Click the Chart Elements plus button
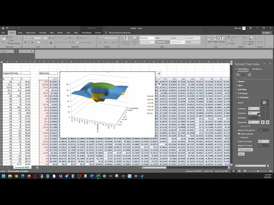This screenshot has height=205, width=274. point(159,73)
